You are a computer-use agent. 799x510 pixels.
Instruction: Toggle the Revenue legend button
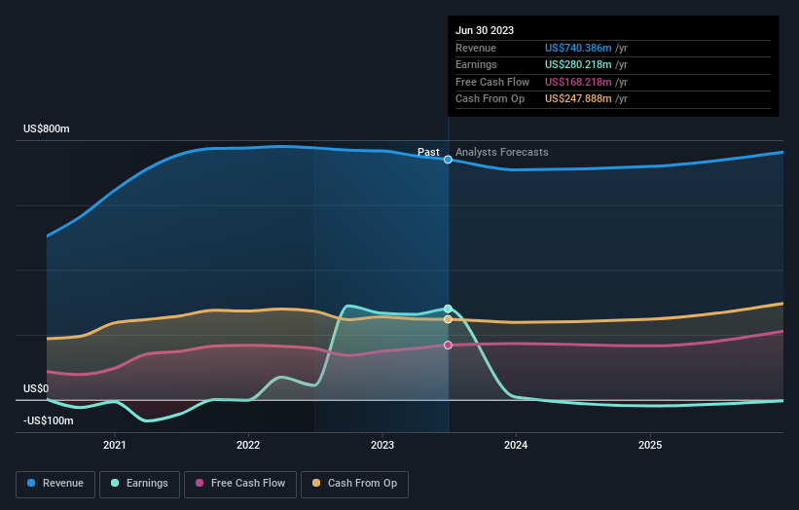coord(55,484)
